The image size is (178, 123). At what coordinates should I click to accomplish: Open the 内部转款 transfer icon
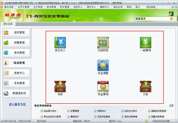103,43
